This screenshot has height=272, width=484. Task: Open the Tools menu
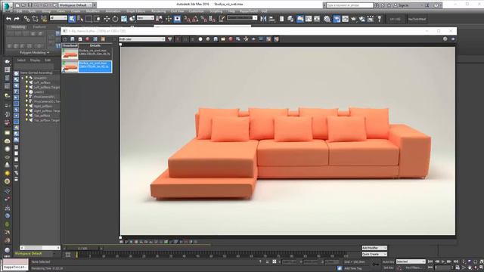[x=32, y=11]
